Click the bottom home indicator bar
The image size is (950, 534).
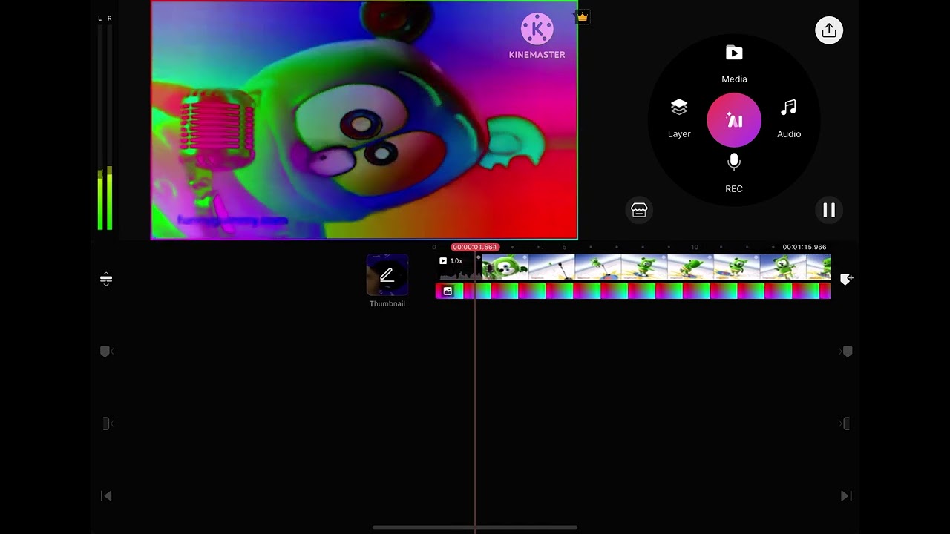[x=475, y=527]
